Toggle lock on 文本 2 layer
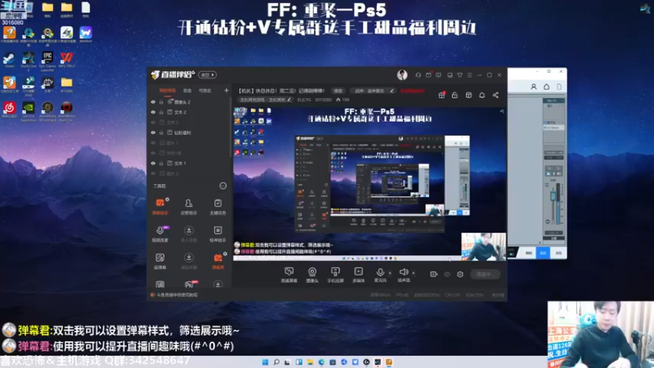This screenshot has width=654, height=368. (161, 112)
